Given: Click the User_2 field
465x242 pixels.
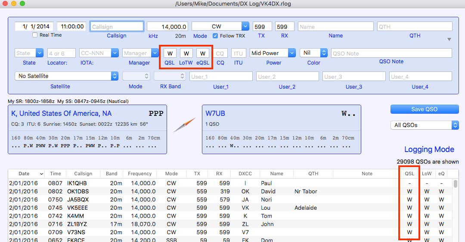Looking at the screenshot, I should click(287, 77).
